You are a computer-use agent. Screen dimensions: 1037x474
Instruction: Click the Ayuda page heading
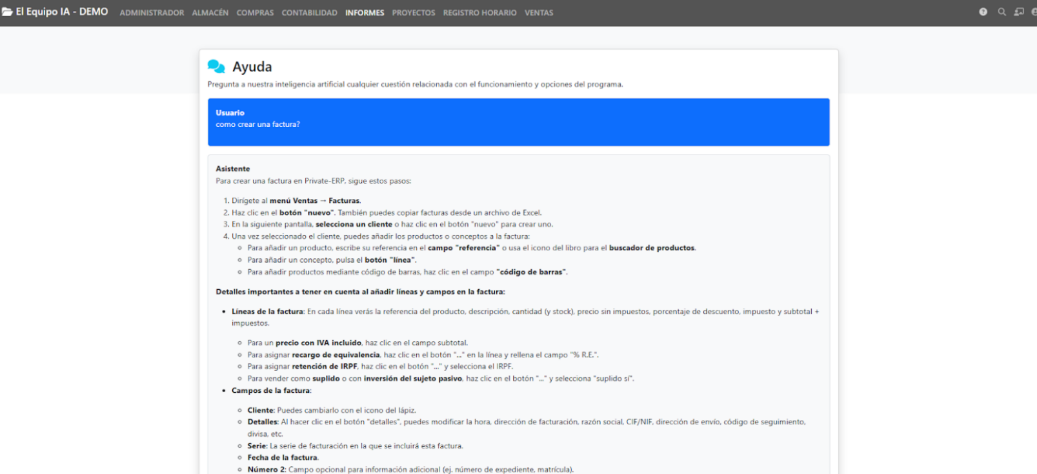[x=252, y=67]
